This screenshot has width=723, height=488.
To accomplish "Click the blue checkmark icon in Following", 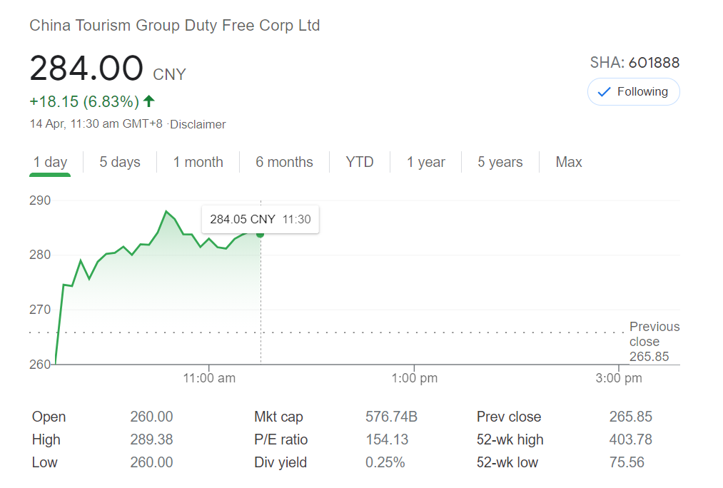I will click(604, 92).
